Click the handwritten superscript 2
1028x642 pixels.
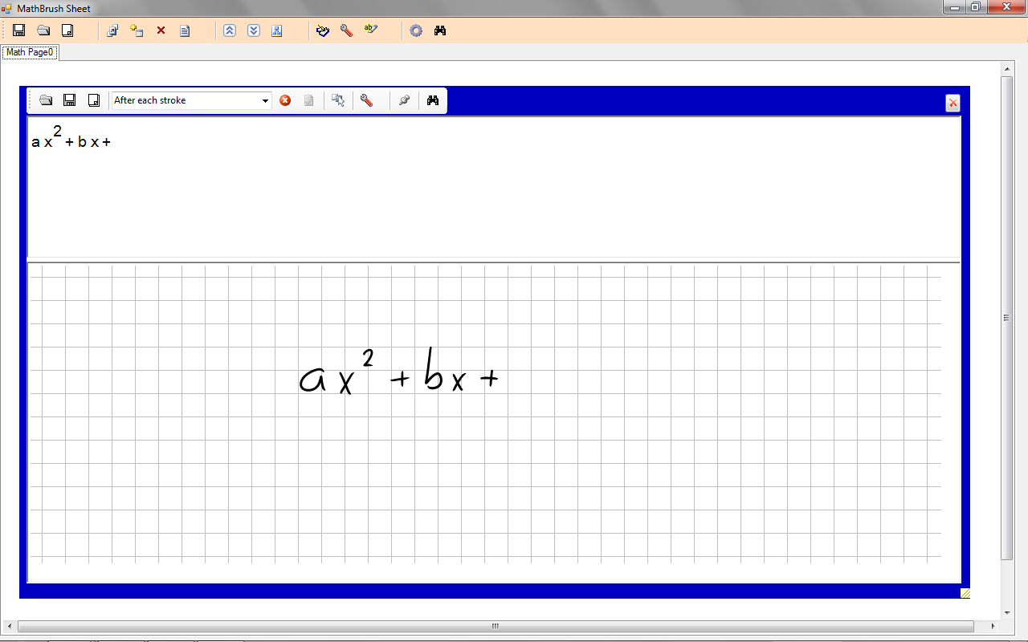[x=368, y=357]
